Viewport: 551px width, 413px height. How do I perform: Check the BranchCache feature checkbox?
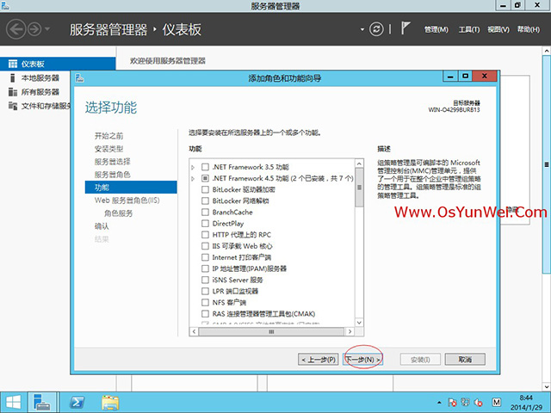pos(205,212)
